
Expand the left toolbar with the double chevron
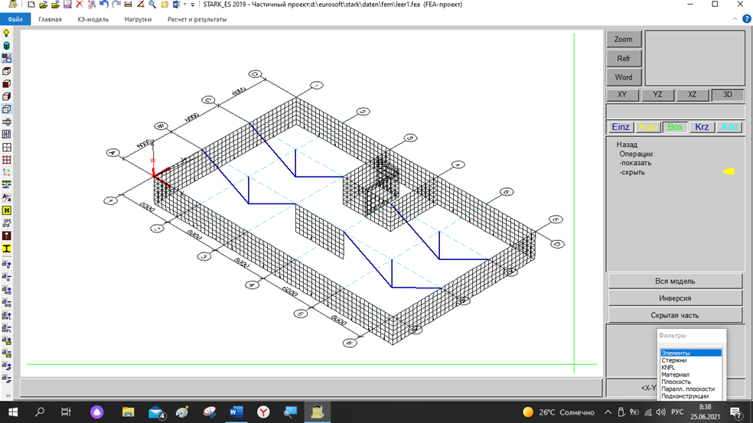(8, 395)
